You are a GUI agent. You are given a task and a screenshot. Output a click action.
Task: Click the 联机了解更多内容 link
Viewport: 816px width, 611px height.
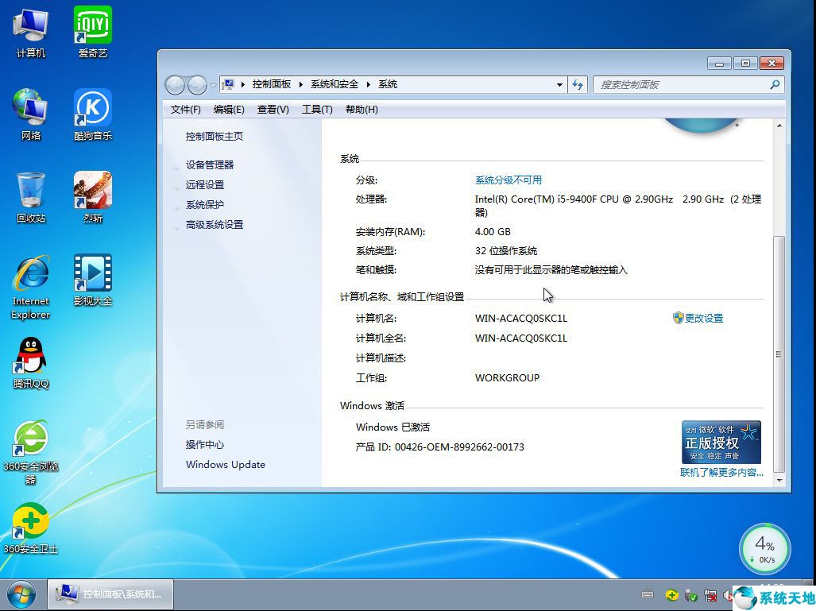[721, 473]
